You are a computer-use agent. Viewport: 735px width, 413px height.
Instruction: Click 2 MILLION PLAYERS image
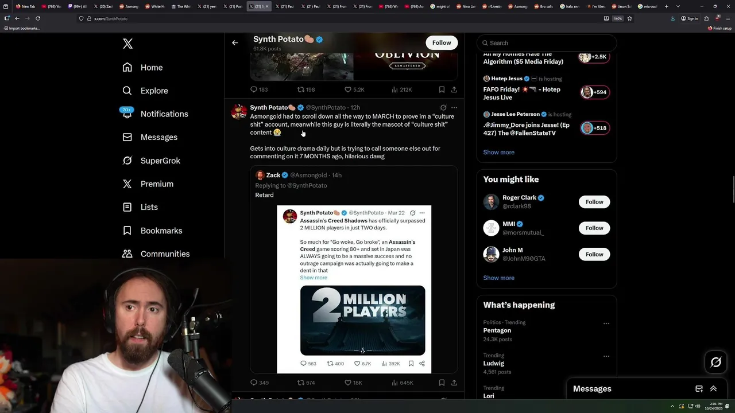(x=363, y=320)
